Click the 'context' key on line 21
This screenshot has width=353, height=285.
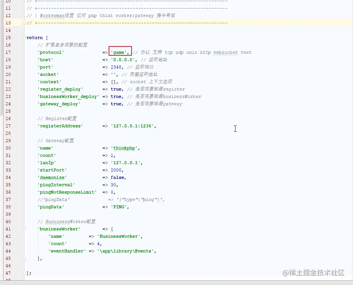[49, 82]
